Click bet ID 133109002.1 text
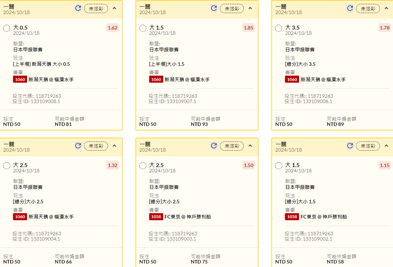 pos(308,239)
